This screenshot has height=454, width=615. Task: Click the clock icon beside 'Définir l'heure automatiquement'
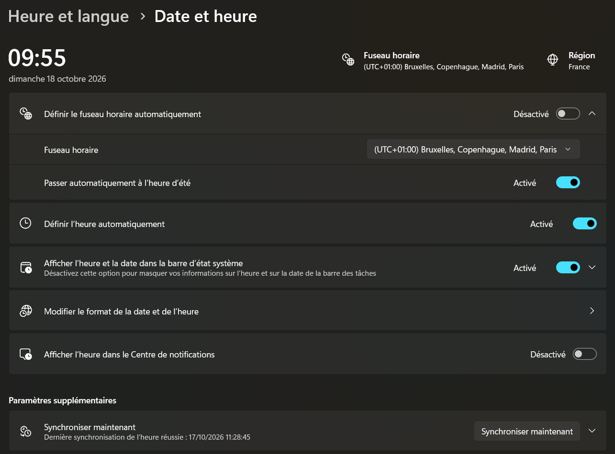[x=25, y=223]
